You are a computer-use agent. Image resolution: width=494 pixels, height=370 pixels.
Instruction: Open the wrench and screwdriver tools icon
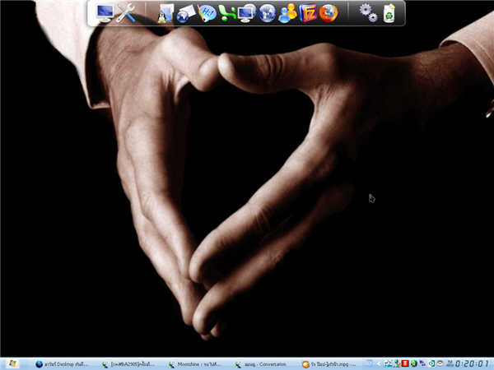[126, 13]
